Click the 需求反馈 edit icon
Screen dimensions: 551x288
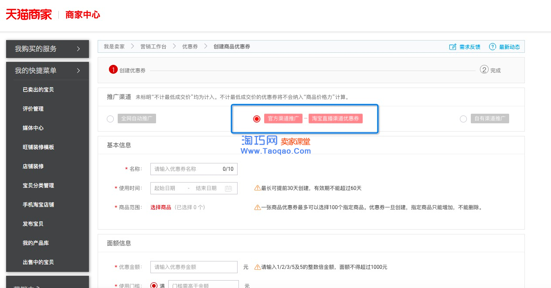coord(452,47)
